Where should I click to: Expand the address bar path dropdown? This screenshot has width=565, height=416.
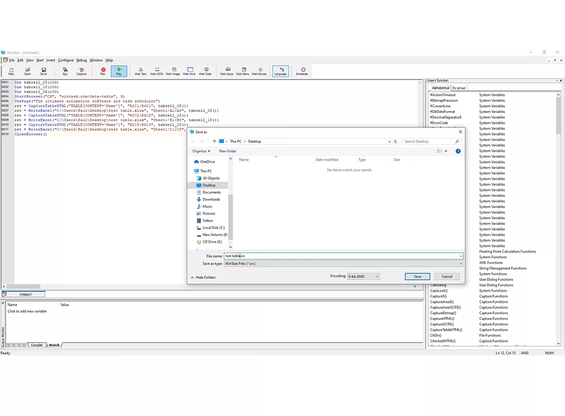coord(389,142)
